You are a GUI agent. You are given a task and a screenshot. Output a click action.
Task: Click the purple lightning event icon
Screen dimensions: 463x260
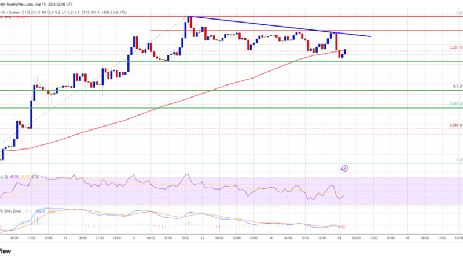344,168
